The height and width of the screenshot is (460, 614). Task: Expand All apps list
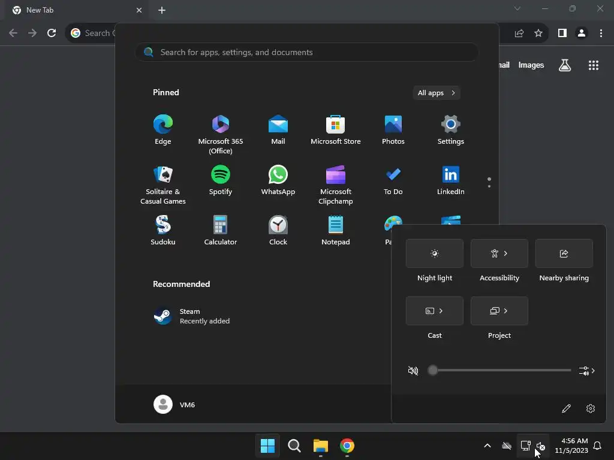click(437, 93)
